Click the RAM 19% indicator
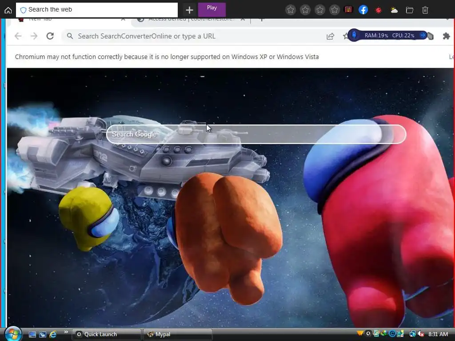455x341 pixels. [376, 36]
